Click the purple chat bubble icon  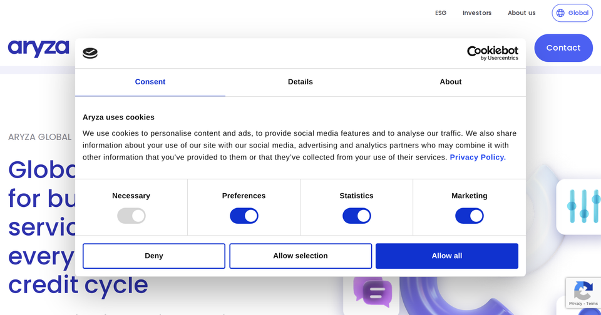pyautogui.click(x=372, y=292)
